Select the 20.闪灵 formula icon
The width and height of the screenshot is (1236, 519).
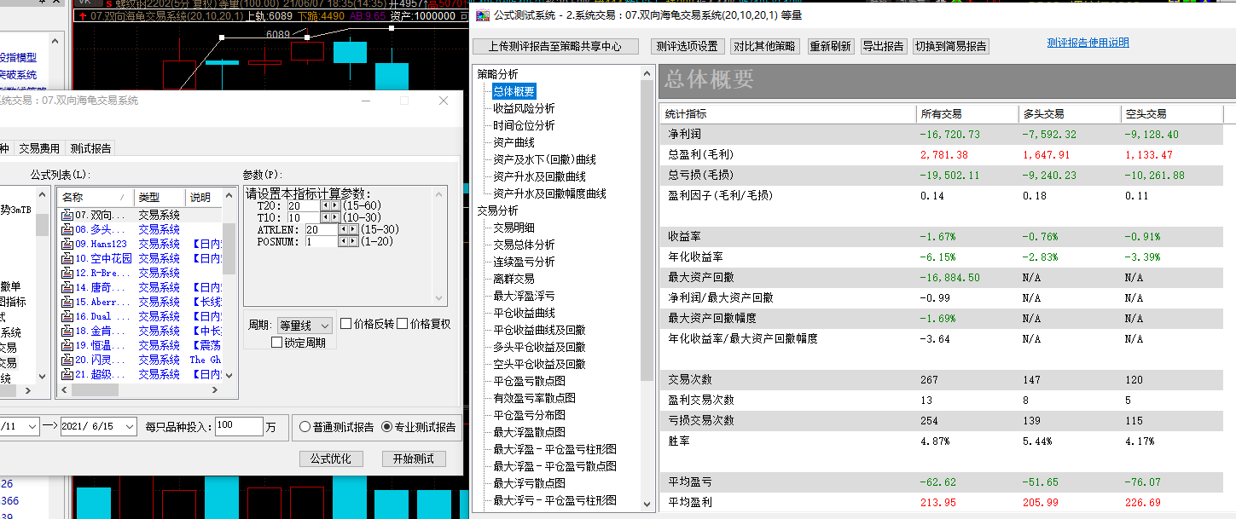tap(67, 360)
